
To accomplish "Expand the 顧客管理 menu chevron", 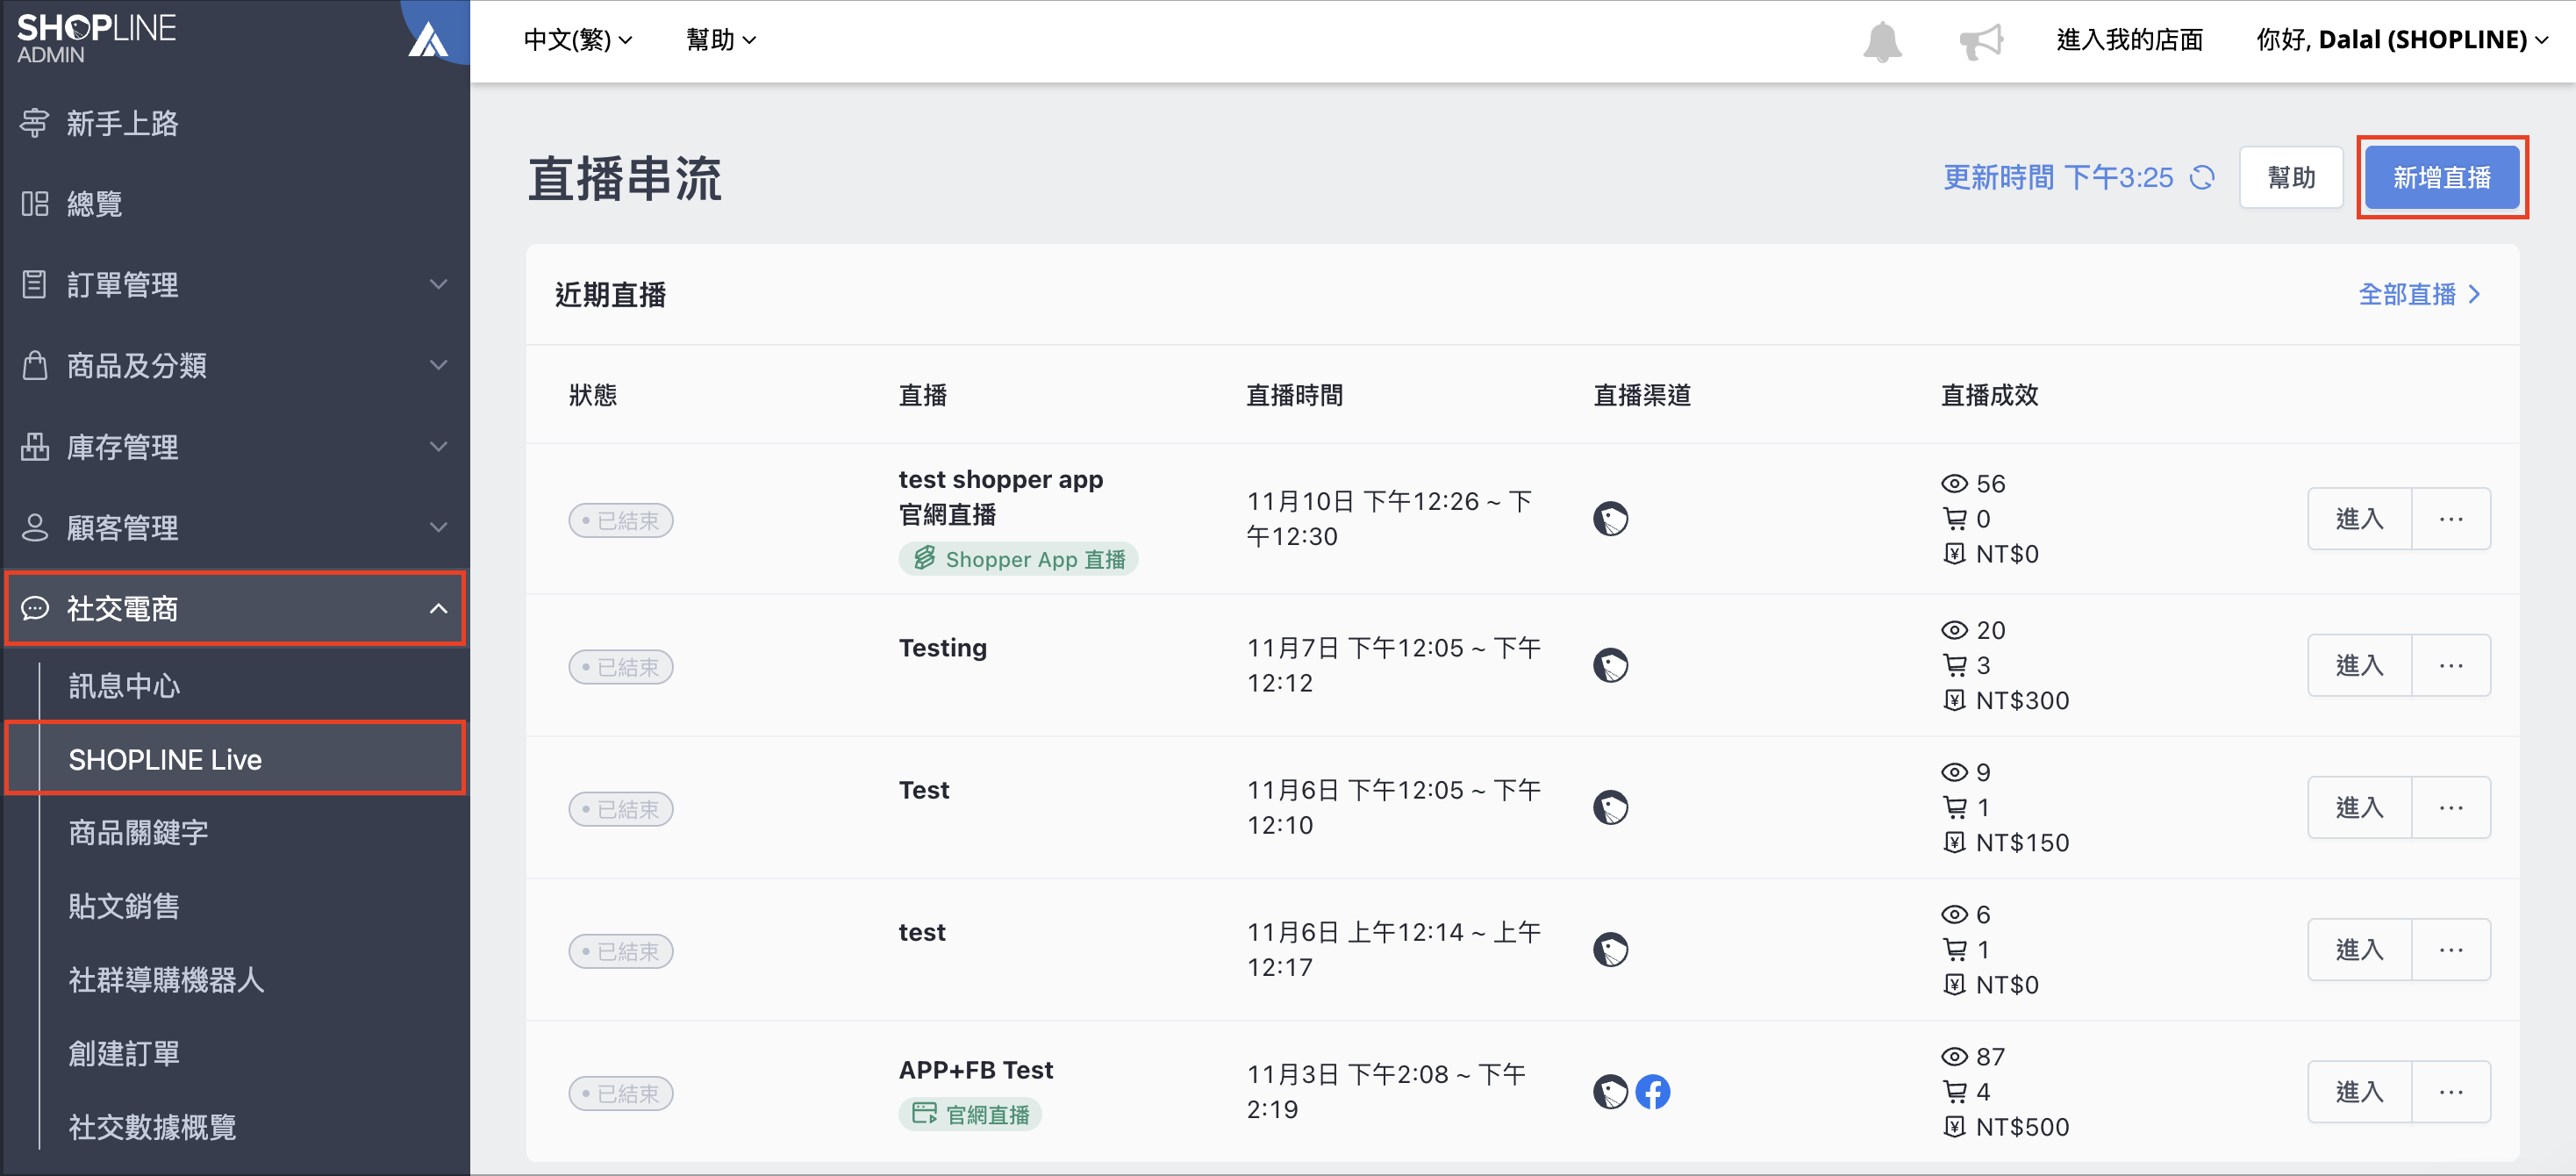I will coord(438,527).
